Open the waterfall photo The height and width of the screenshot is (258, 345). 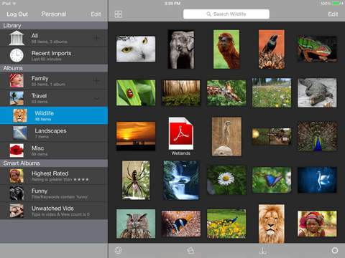pyautogui.click(x=181, y=180)
